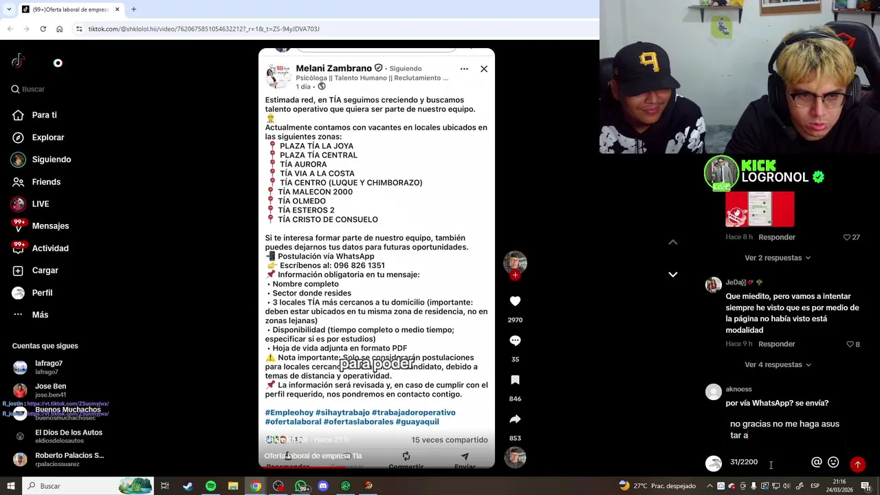Open the three-dot menu on the post
The width and height of the screenshot is (880, 495).
tap(464, 69)
